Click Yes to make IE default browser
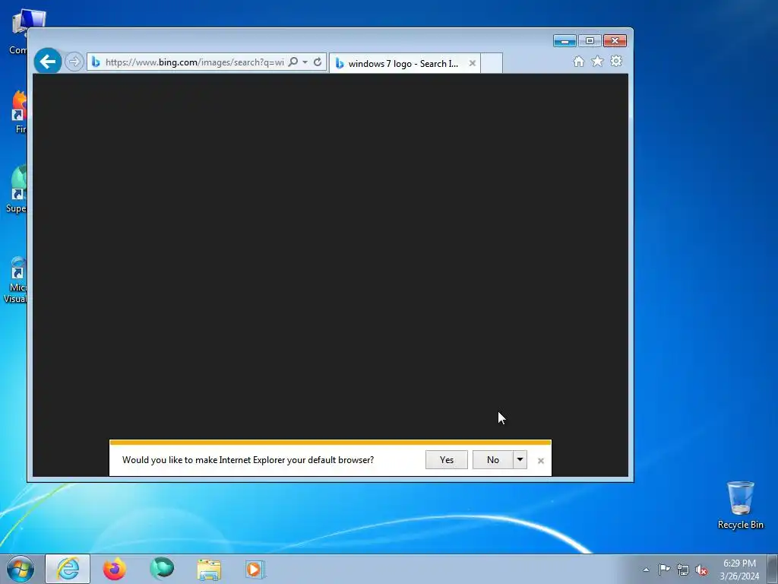 click(x=447, y=460)
